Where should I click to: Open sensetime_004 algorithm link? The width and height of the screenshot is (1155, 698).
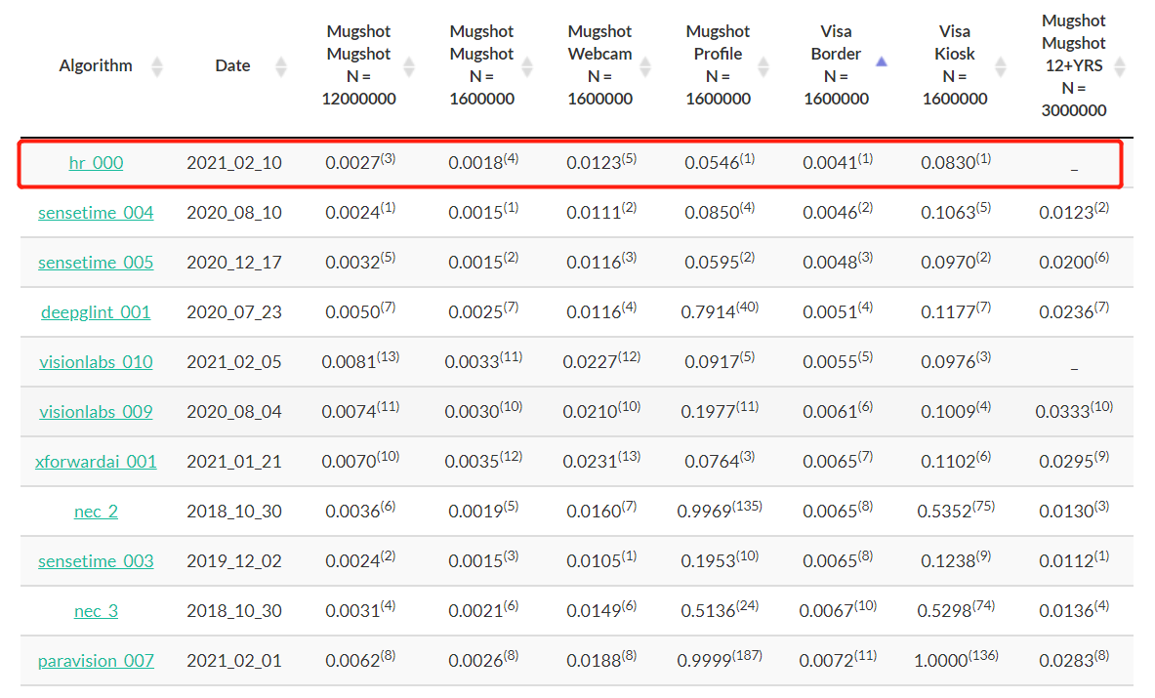(x=96, y=213)
